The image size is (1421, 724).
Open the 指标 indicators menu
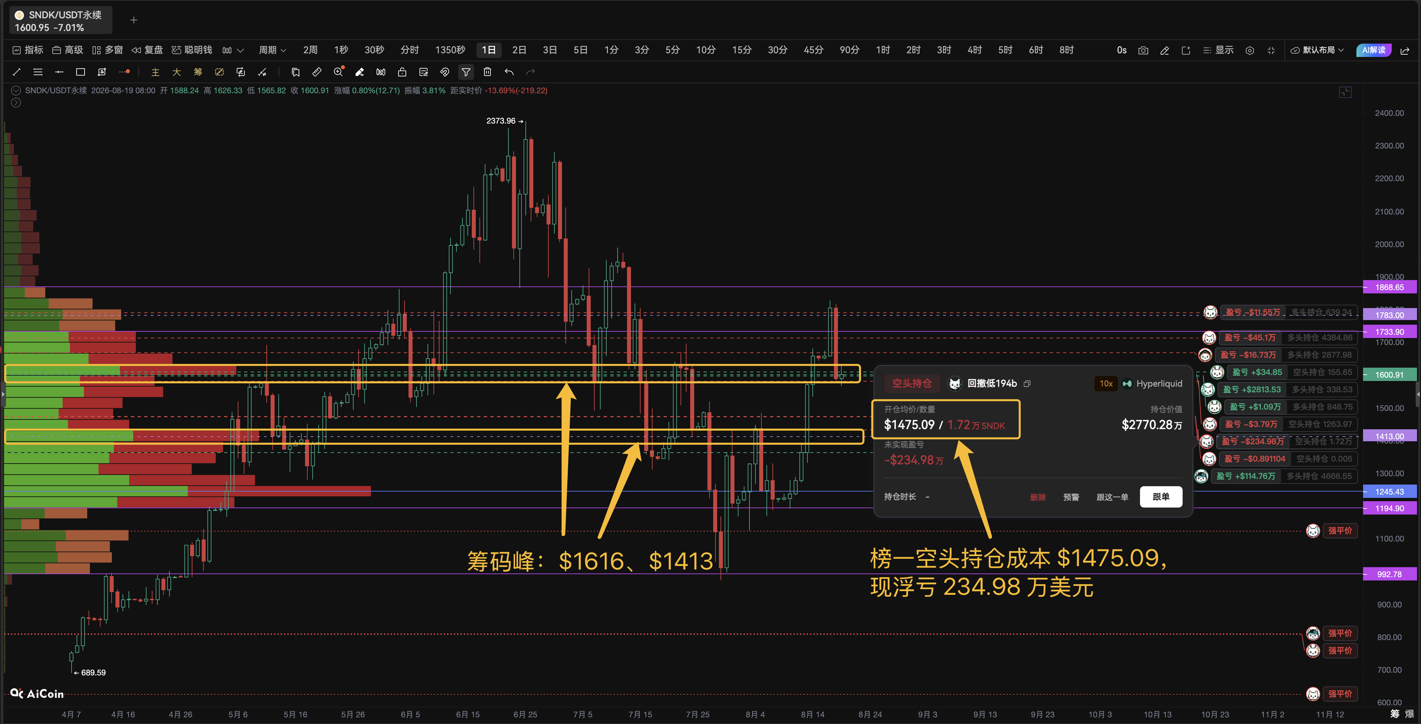tap(28, 50)
